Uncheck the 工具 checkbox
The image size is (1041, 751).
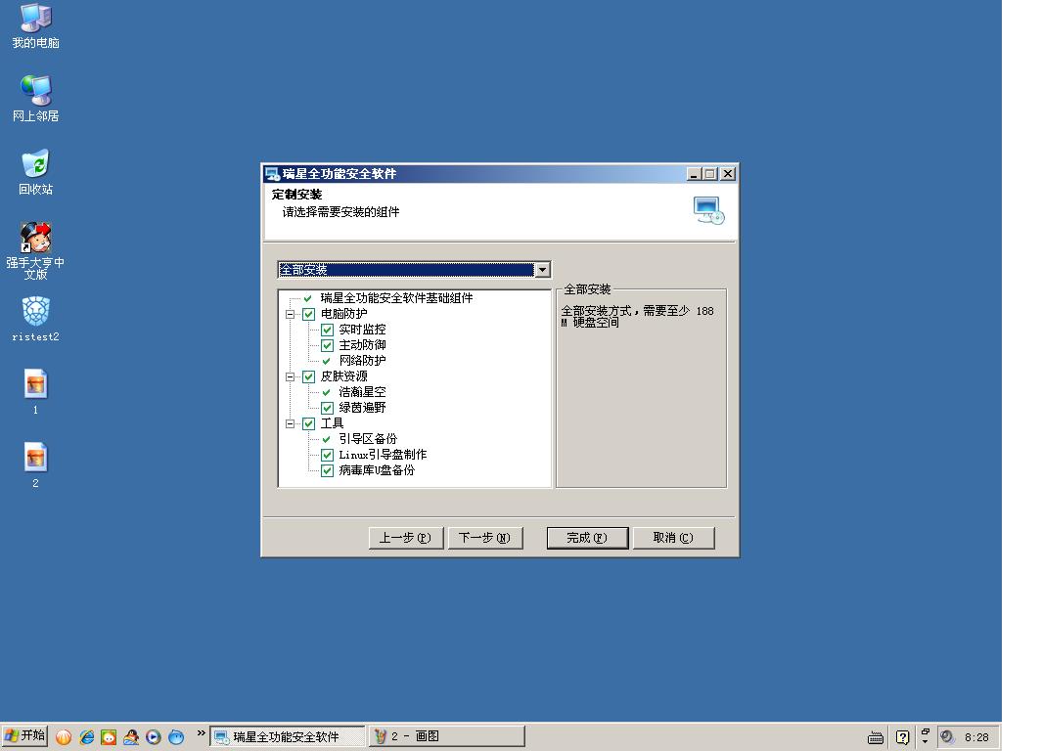[309, 424]
